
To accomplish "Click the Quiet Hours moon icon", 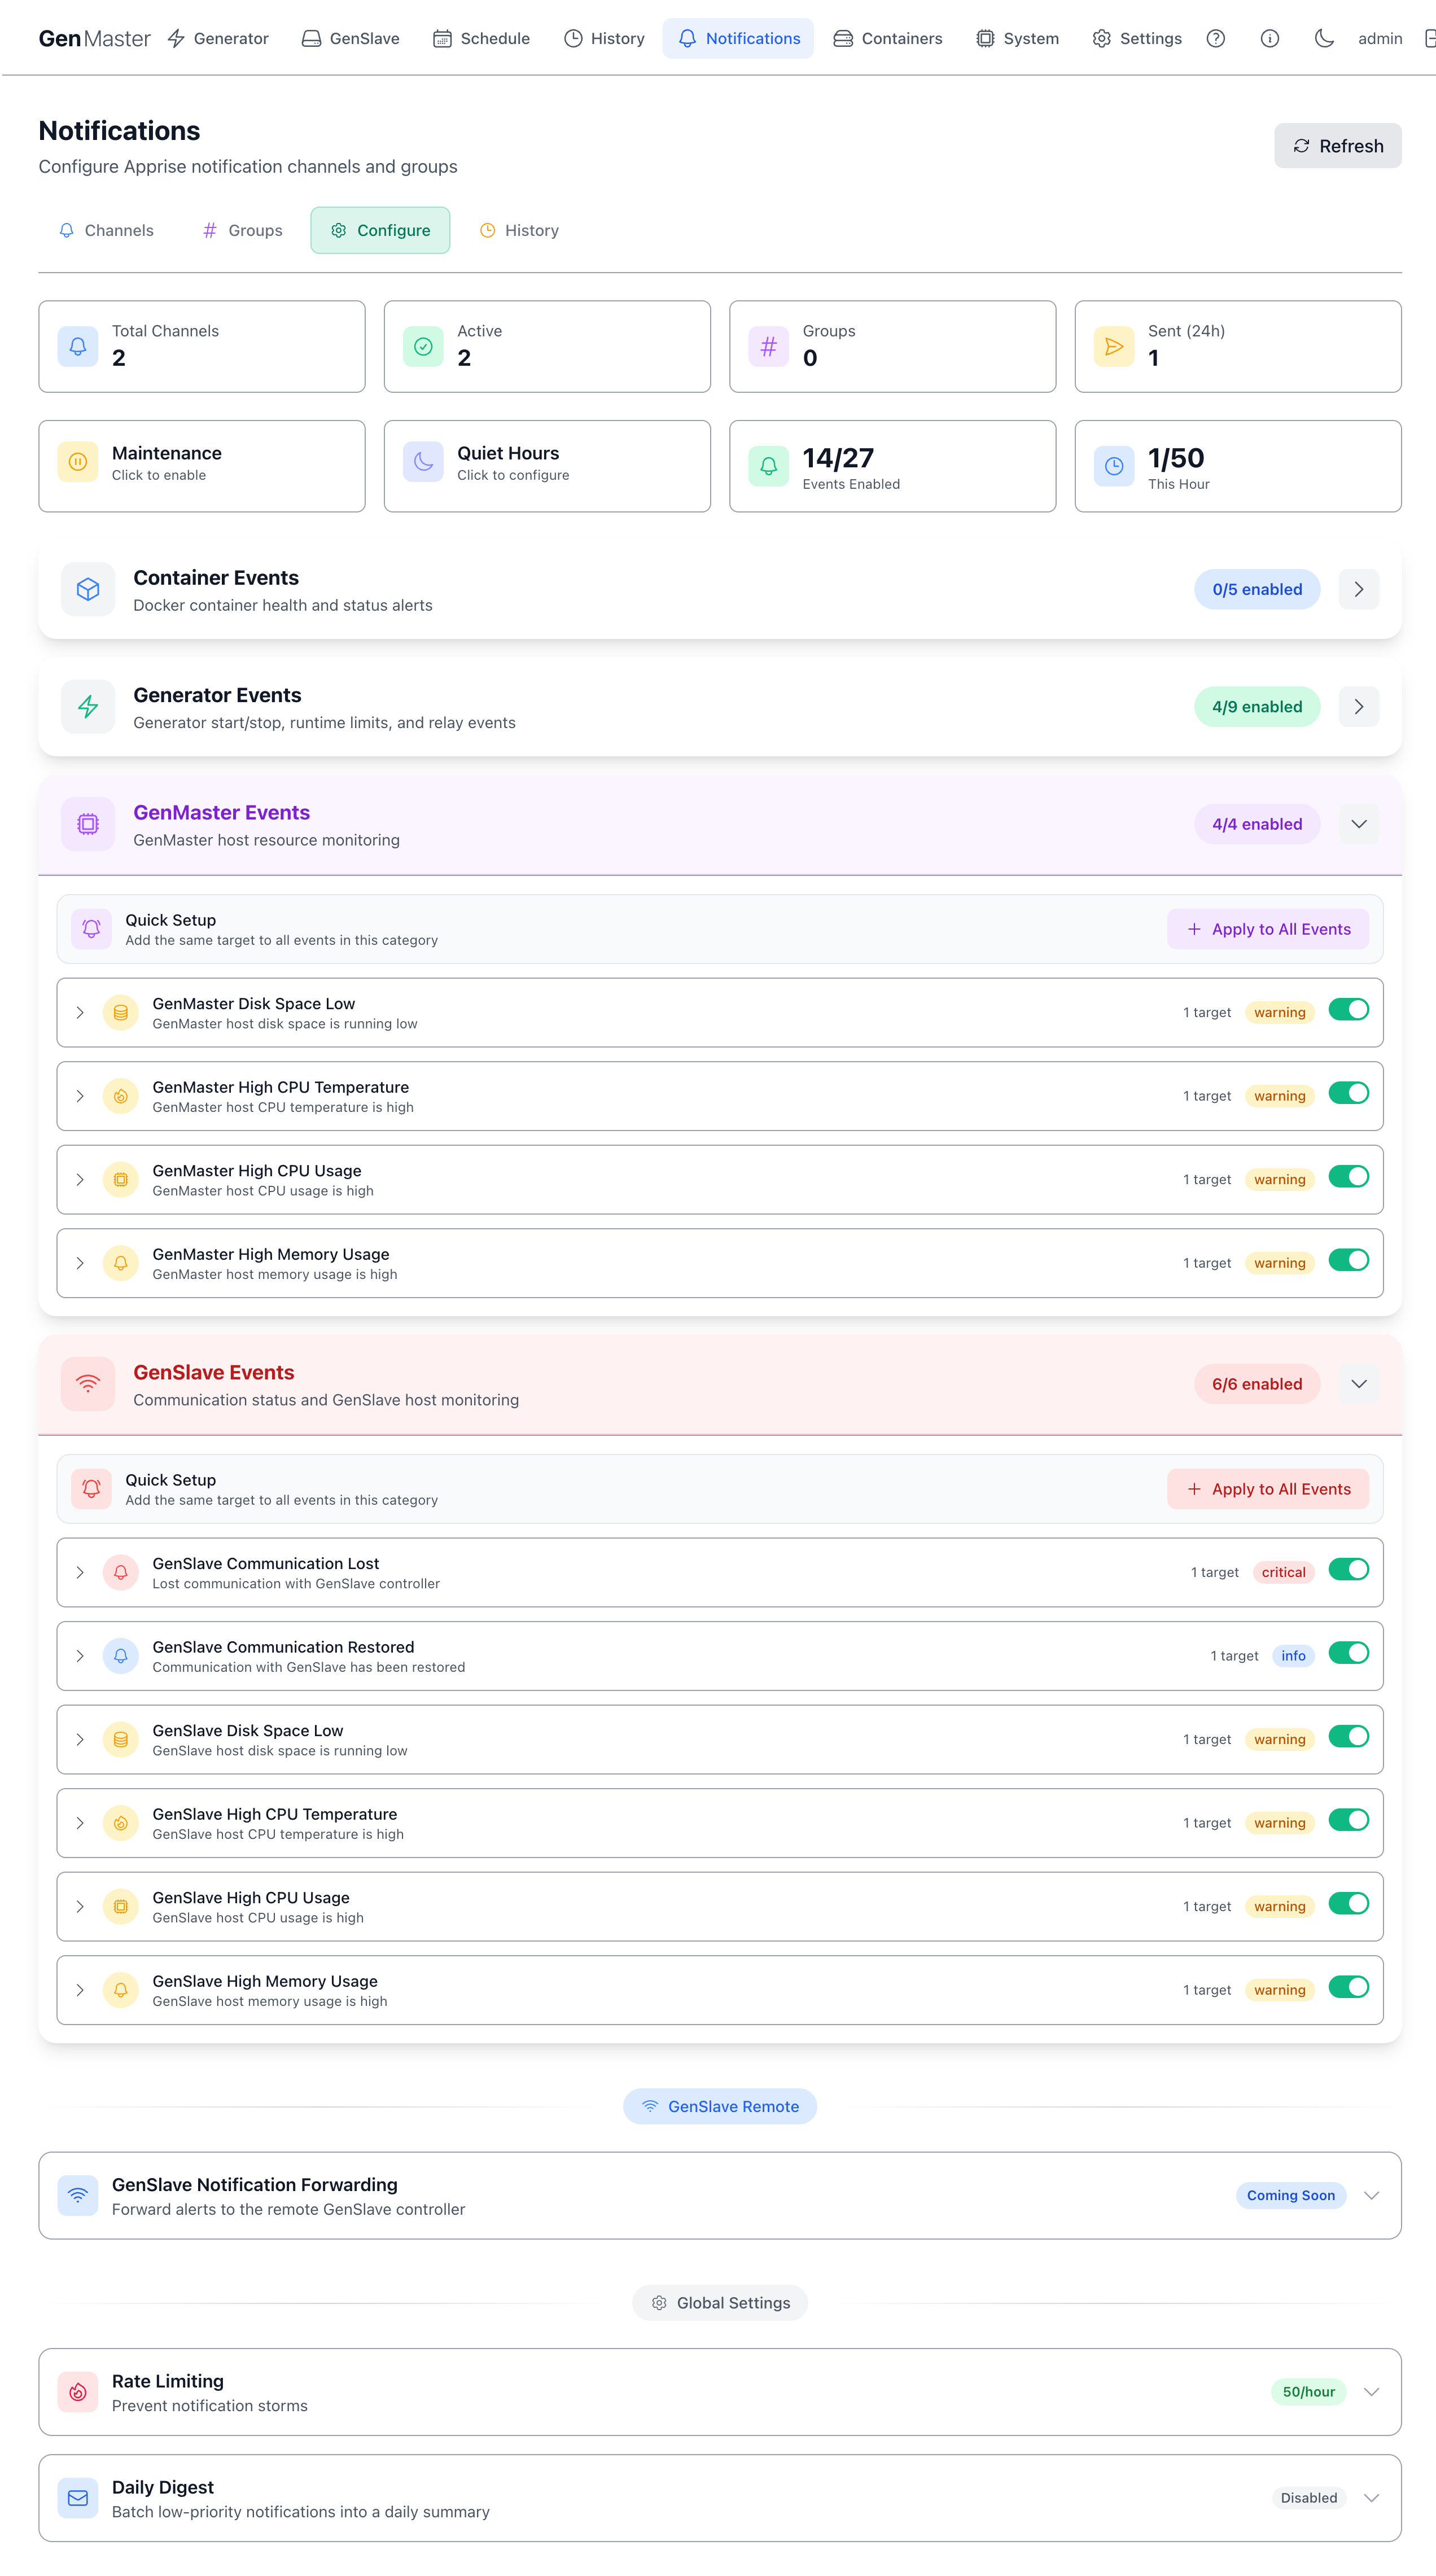I will 423,462.
